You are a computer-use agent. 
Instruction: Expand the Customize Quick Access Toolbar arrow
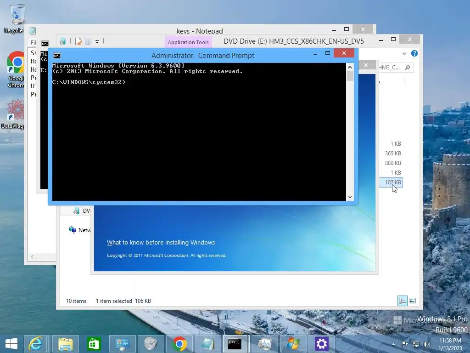[x=97, y=42]
